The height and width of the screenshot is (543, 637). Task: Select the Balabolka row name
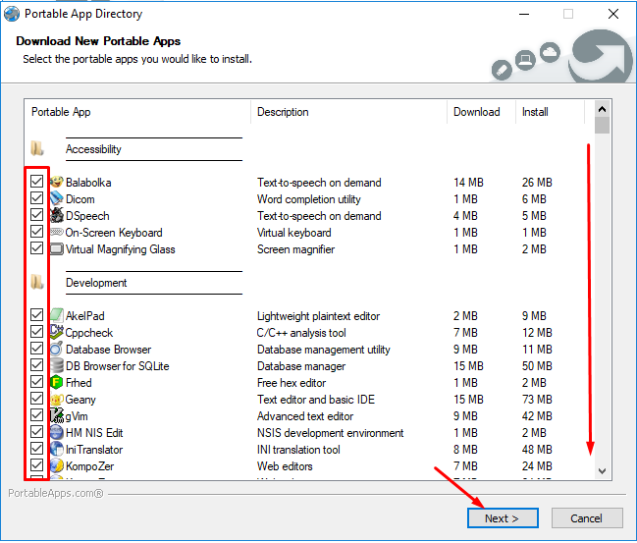click(x=88, y=183)
